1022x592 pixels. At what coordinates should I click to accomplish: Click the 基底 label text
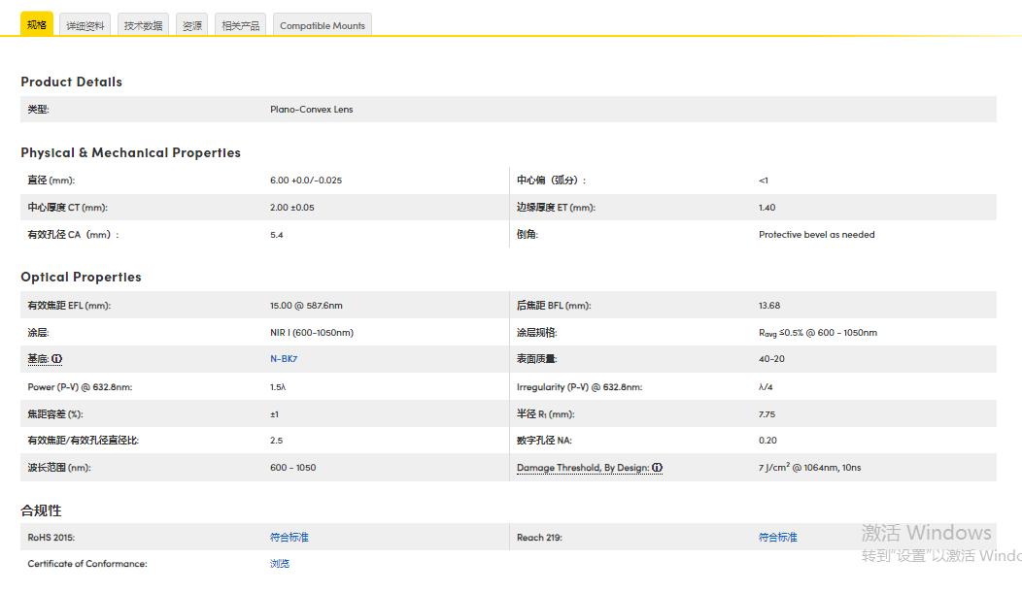[38, 359]
